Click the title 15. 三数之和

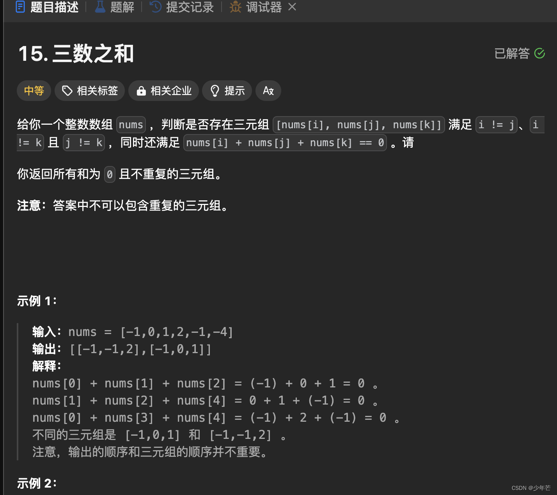pyautogui.click(x=76, y=53)
